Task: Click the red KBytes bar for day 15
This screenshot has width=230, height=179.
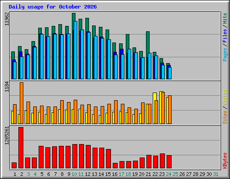Action: 109,159
